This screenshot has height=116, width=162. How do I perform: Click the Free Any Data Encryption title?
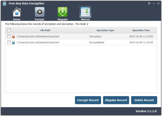[26, 3]
